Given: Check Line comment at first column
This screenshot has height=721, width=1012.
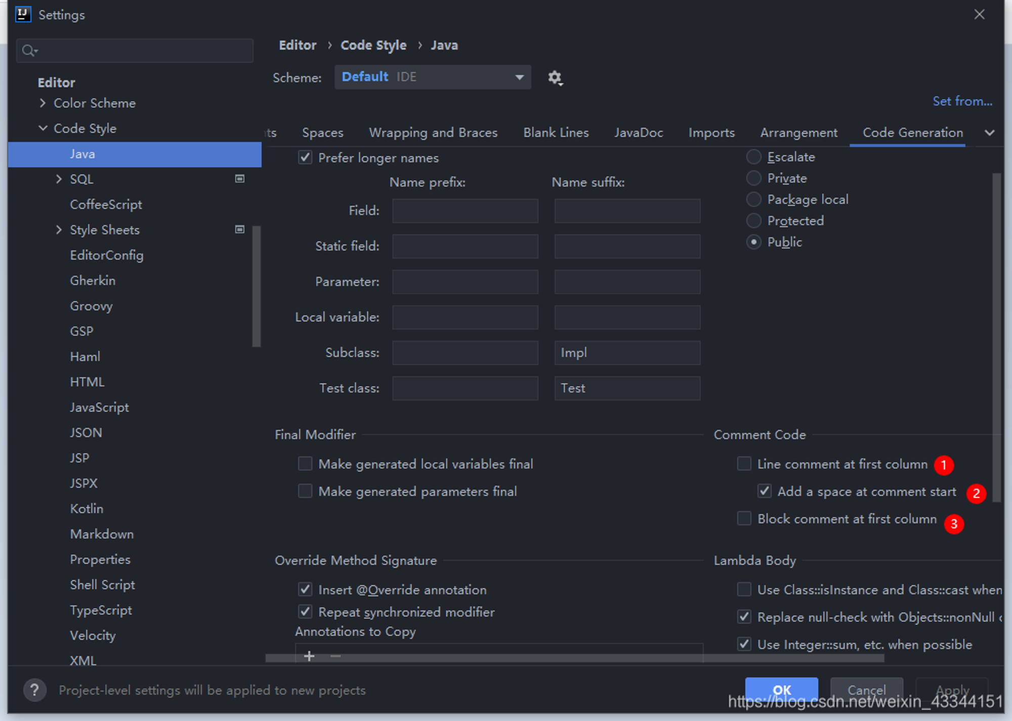Looking at the screenshot, I should click(x=744, y=463).
